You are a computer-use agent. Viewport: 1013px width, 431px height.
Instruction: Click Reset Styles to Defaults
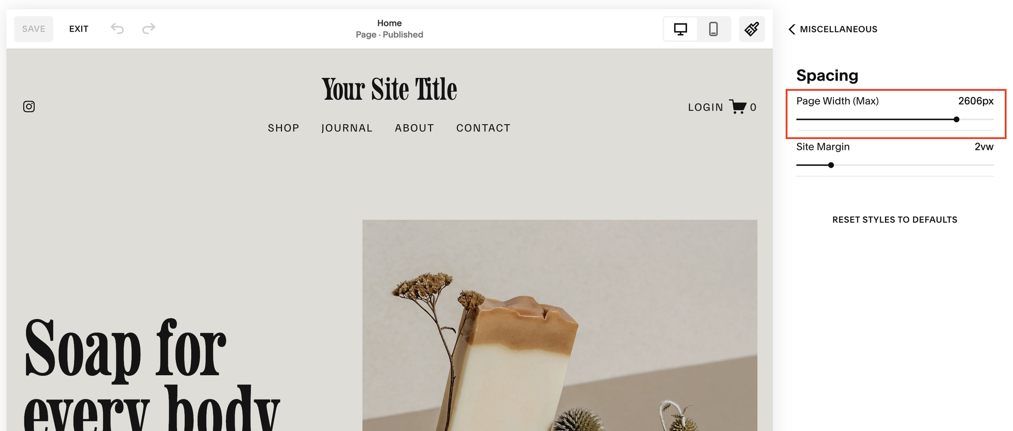tap(895, 220)
